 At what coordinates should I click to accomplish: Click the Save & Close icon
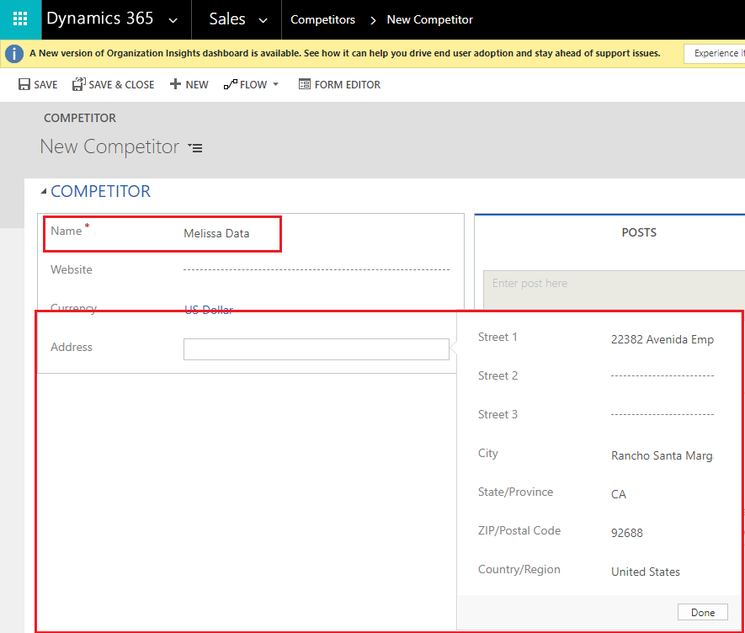tap(79, 84)
